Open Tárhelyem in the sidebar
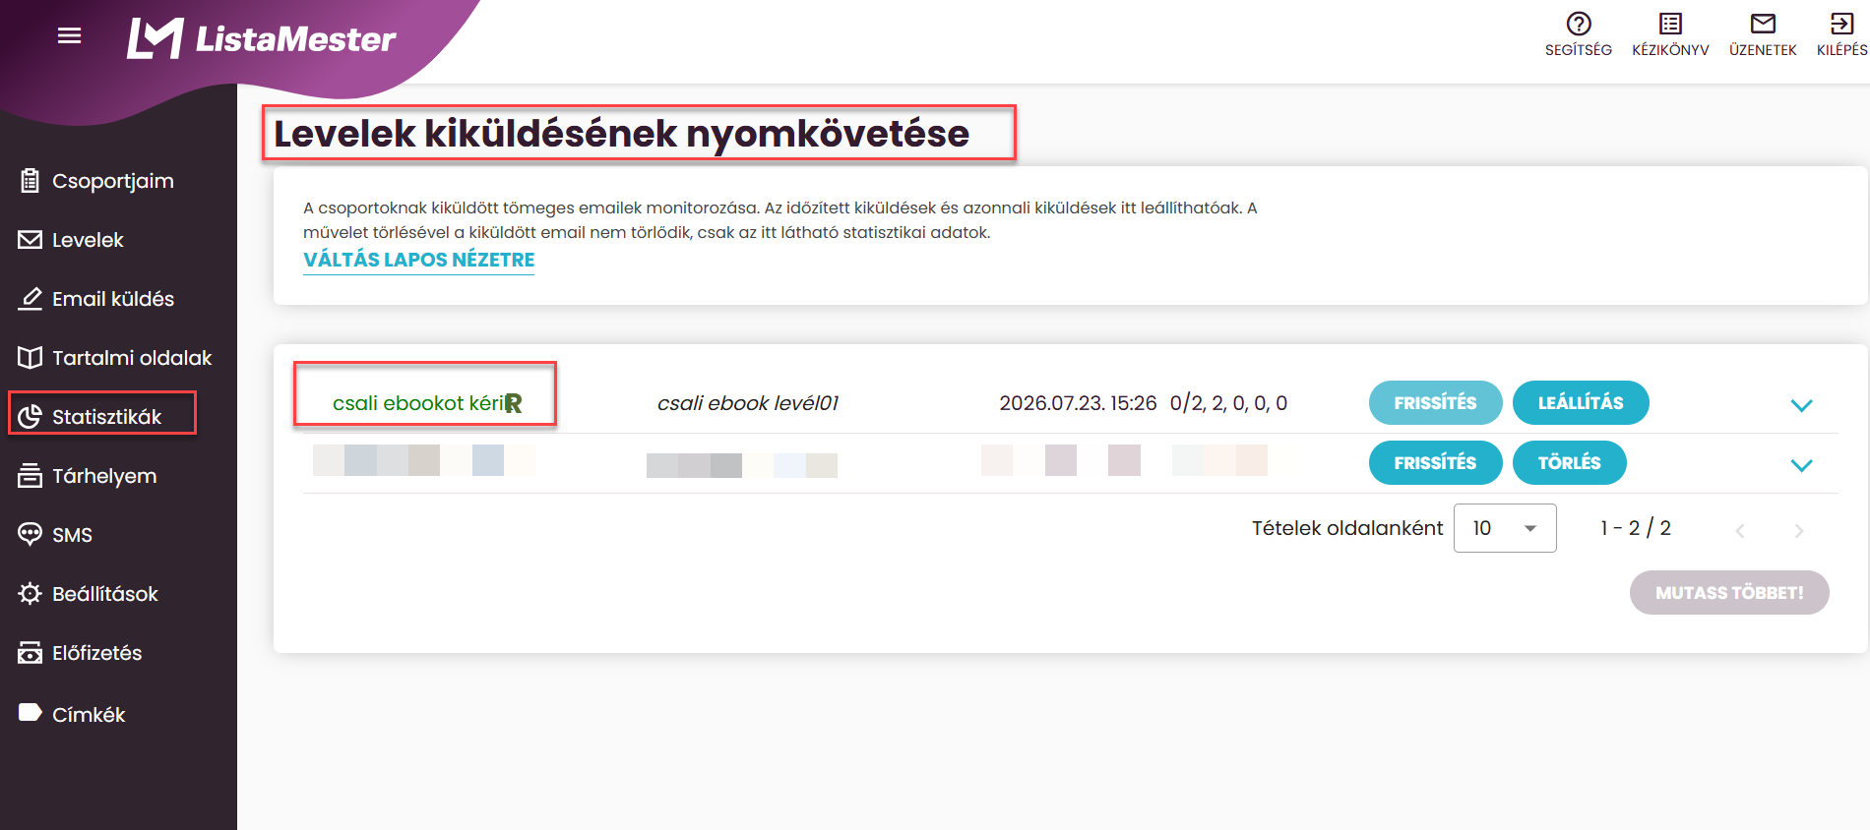 (x=104, y=476)
